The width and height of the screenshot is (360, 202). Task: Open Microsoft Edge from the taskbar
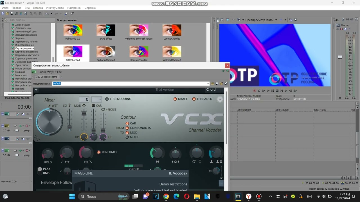tap(176, 196)
